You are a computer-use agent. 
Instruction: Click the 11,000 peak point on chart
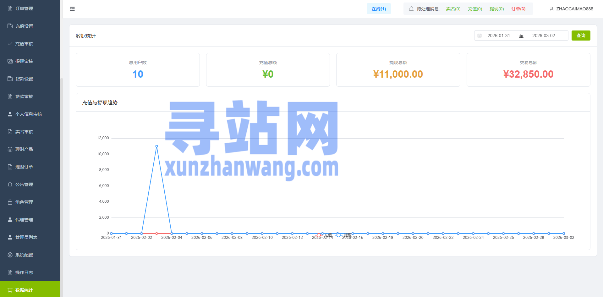click(x=156, y=146)
